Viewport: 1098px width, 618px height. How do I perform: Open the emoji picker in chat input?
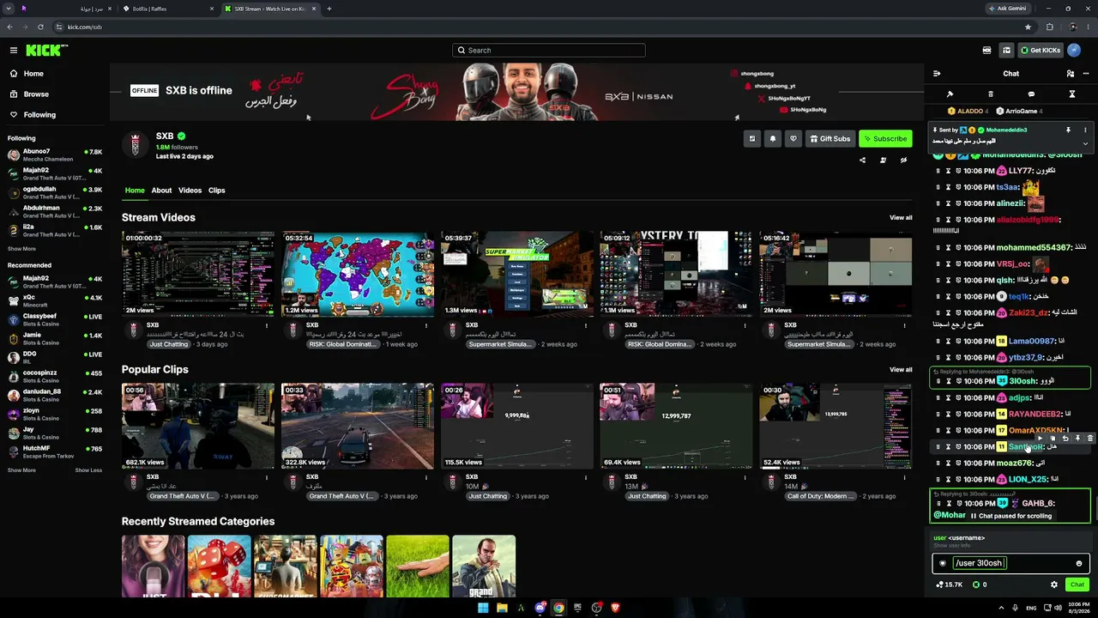1079,564
